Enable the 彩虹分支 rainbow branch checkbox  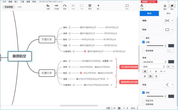tap(144, 100)
